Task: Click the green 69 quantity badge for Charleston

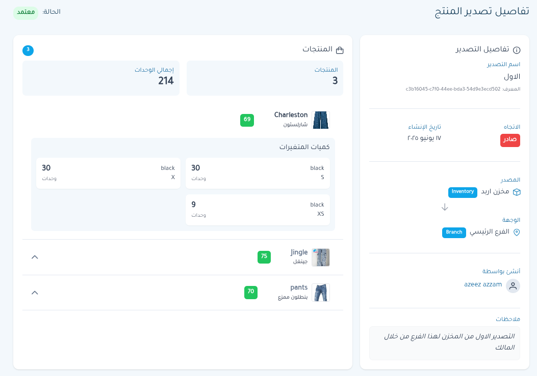Action: tap(247, 120)
